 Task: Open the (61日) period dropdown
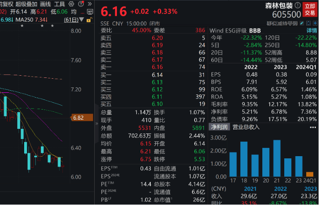74,20
